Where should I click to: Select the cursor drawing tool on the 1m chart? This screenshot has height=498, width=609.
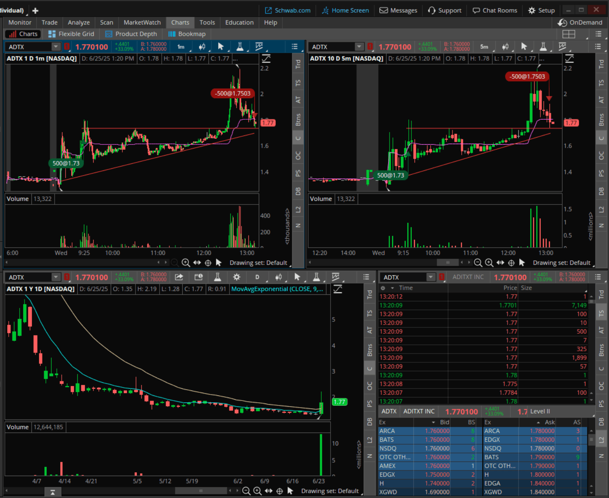coord(221,47)
